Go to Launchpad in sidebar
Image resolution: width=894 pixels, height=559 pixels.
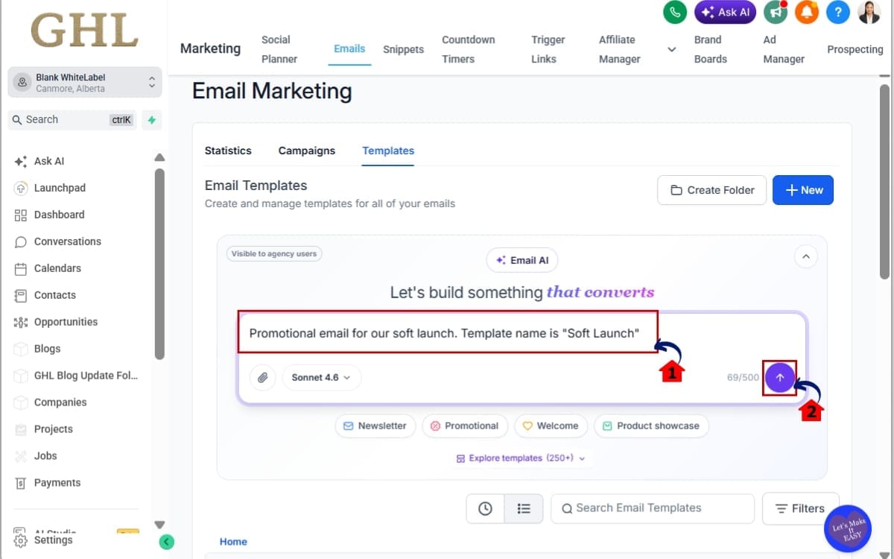[x=60, y=188]
